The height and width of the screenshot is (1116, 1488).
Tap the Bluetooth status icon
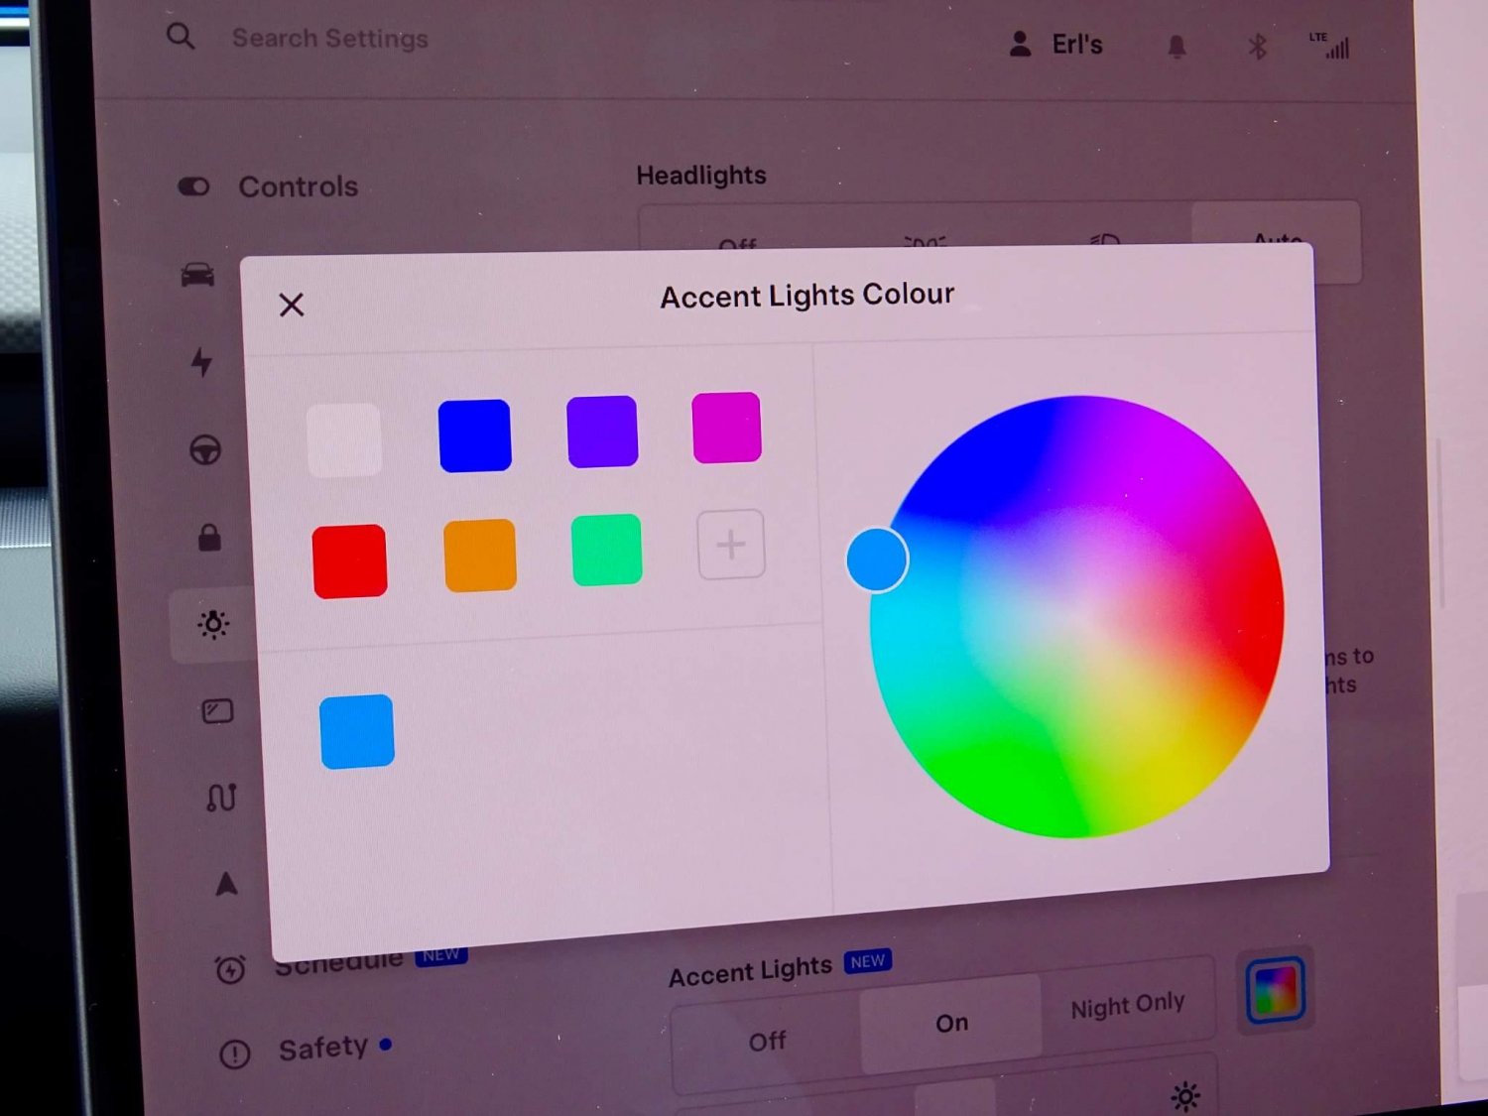point(1257,47)
